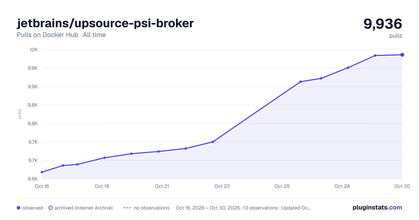Click the 9,936 total pulls number
Viewport: 419px width, 220px height.
(x=383, y=24)
